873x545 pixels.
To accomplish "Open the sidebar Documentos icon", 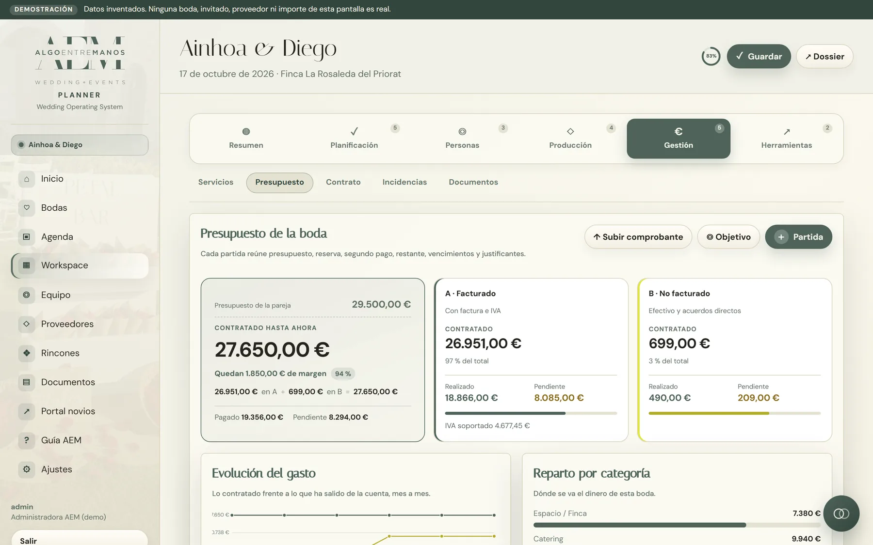I will pyautogui.click(x=27, y=382).
